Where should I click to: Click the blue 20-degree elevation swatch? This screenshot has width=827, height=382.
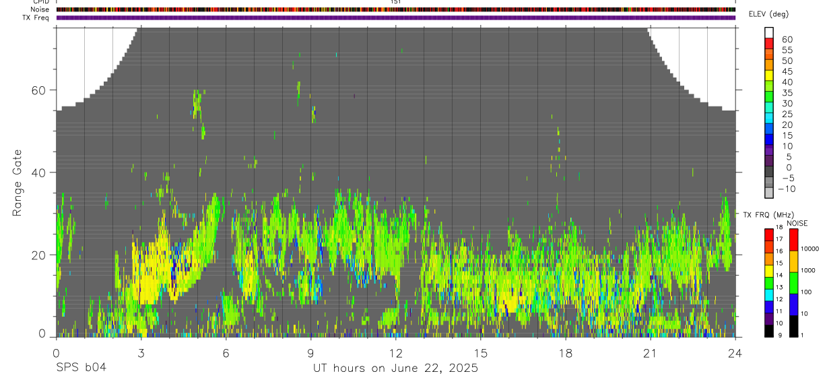(x=770, y=129)
